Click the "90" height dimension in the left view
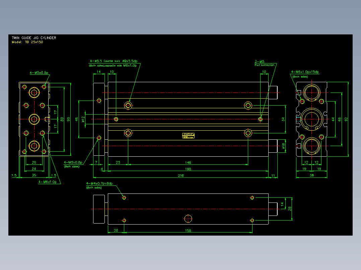The width and height of the screenshot is (361, 270). tap(68, 119)
